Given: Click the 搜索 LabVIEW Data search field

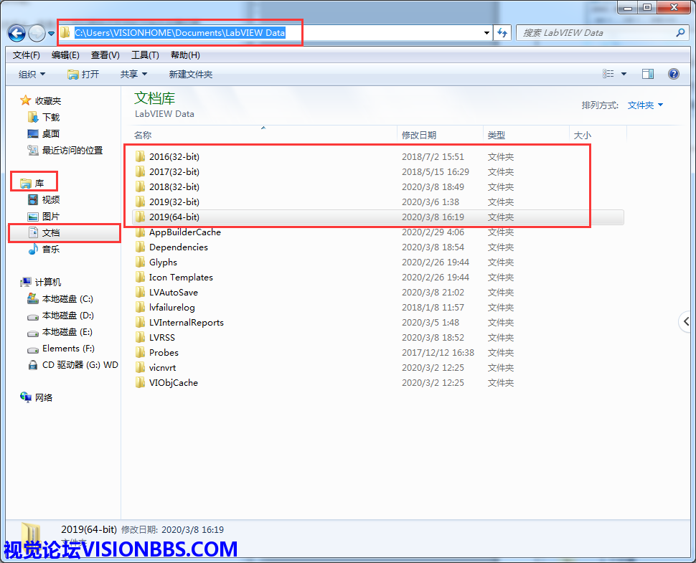Looking at the screenshot, I should pyautogui.click(x=596, y=33).
